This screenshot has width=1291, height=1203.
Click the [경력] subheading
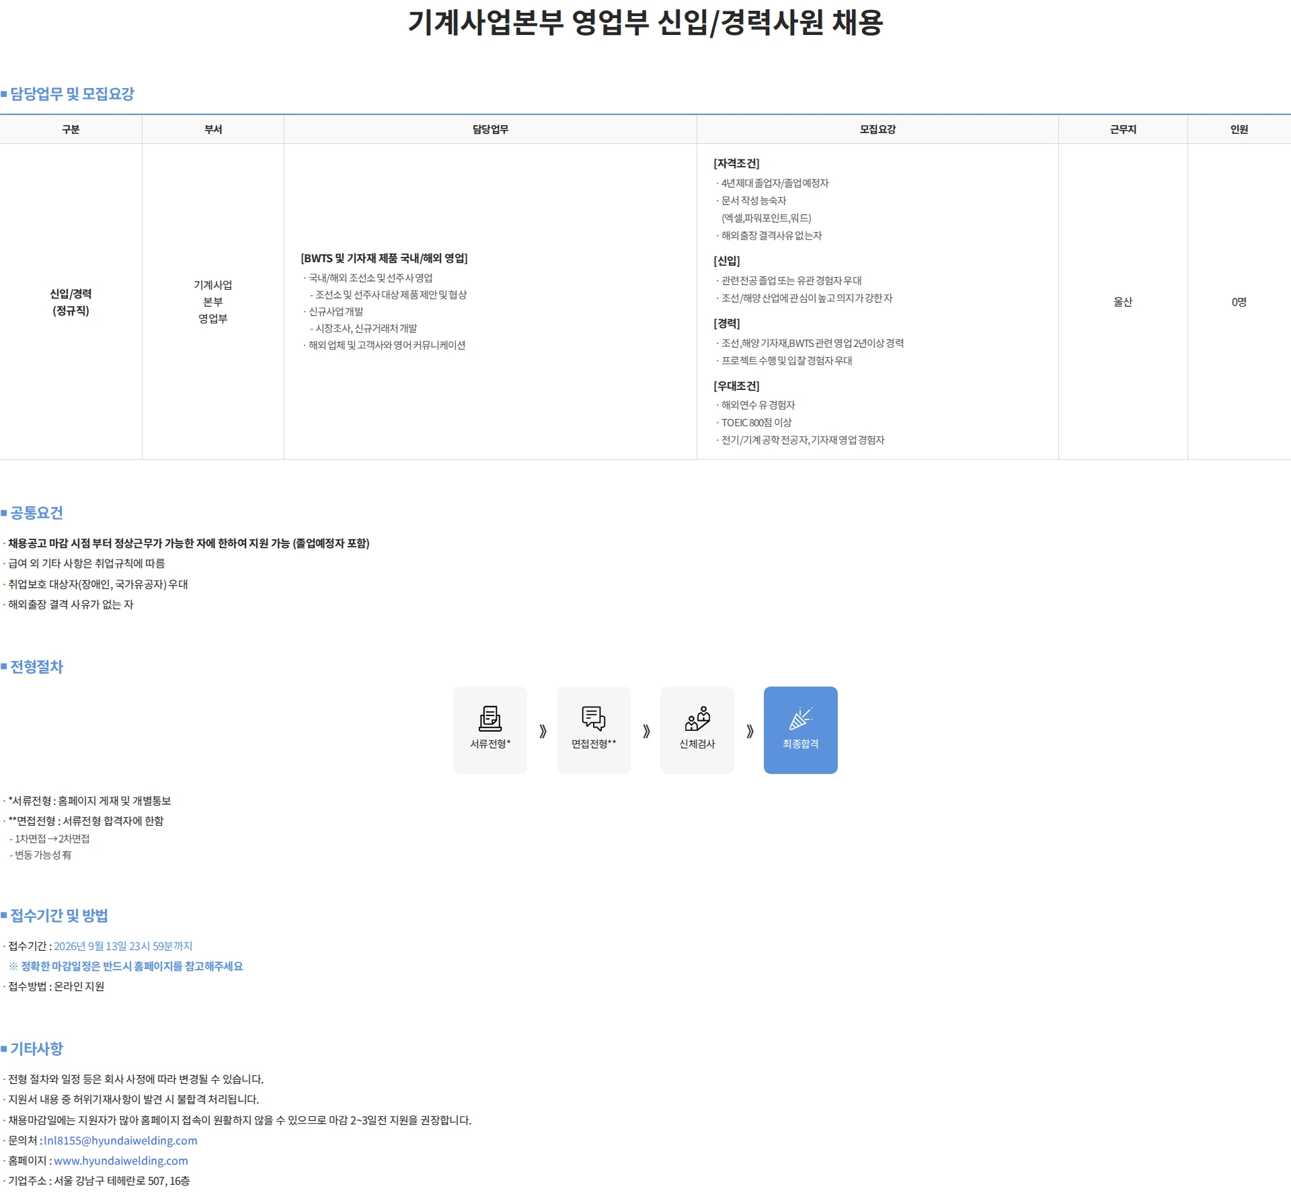tap(726, 323)
